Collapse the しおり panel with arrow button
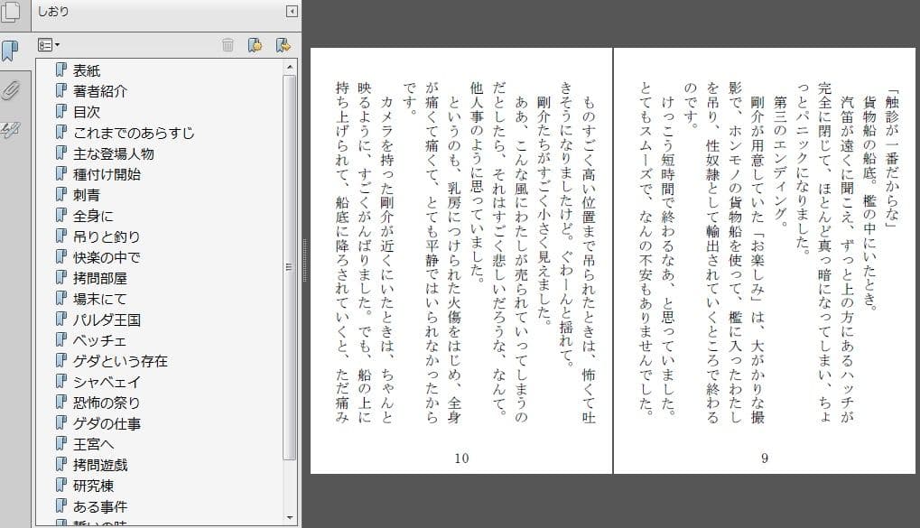920x528 pixels. point(291,12)
